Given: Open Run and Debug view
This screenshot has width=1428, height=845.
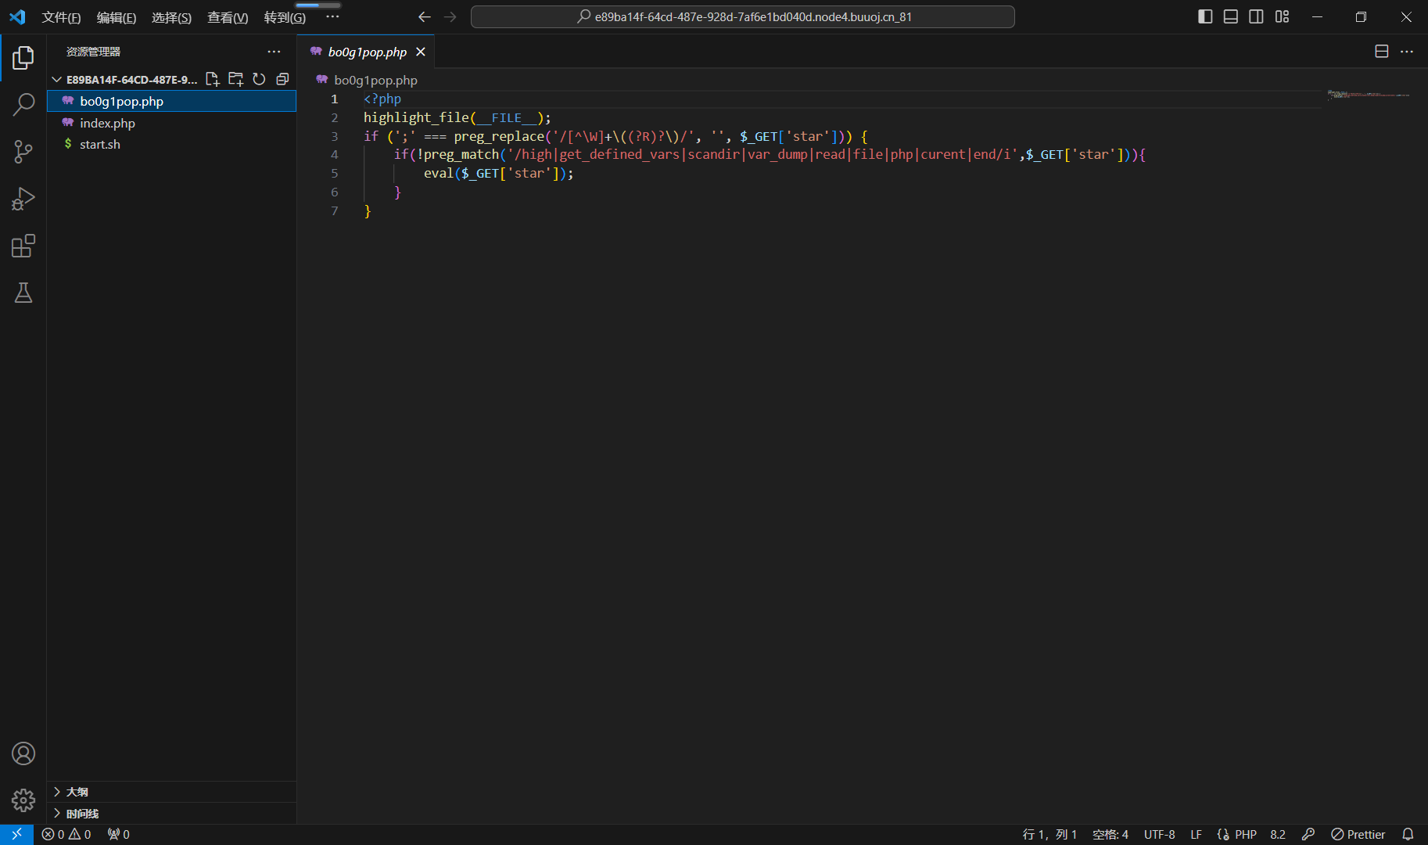Looking at the screenshot, I should pyautogui.click(x=23, y=199).
